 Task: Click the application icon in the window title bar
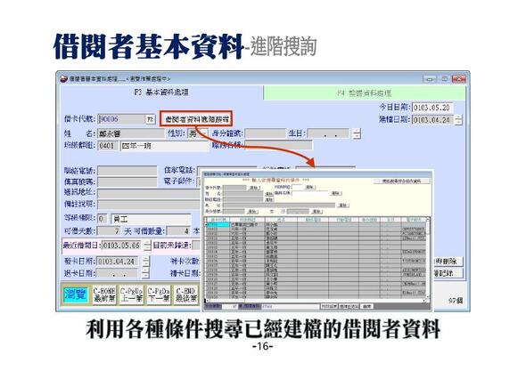click(x=63, y=78)
